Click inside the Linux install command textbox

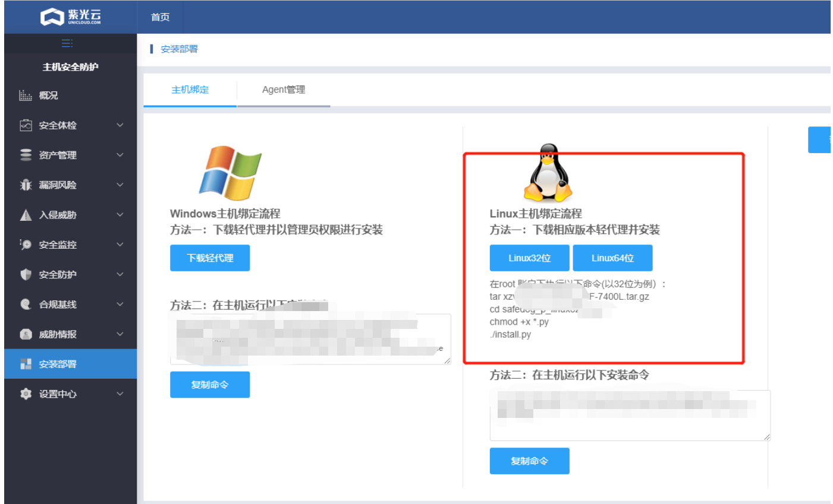pos(629,416)
